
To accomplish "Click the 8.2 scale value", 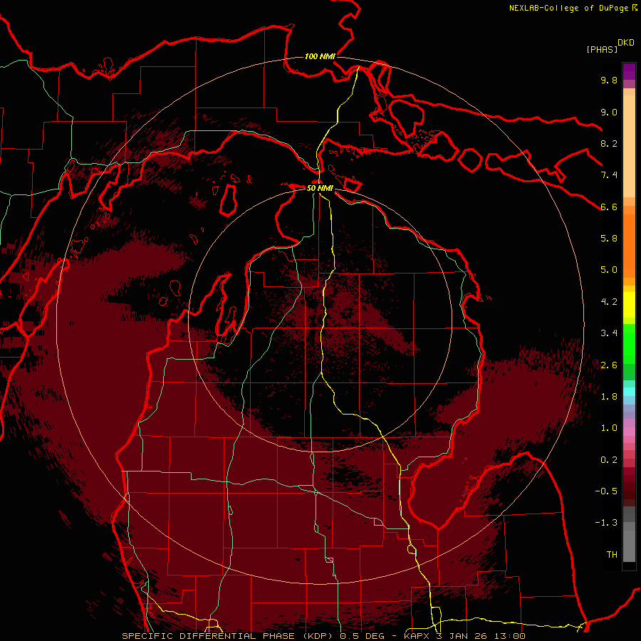I will click(x=609, y=143).
